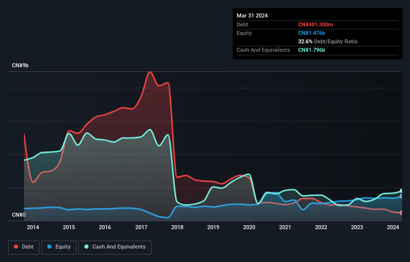Screen dimensions: 410x262
Task: Click the CN¥1.476b equity value
Action: (x=312, y=33)
